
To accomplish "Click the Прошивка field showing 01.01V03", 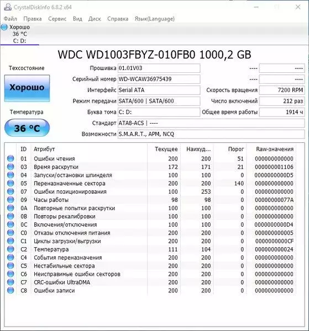I will [159, 68].
